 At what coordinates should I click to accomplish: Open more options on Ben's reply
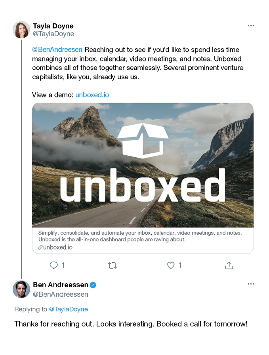coord(251,284)
